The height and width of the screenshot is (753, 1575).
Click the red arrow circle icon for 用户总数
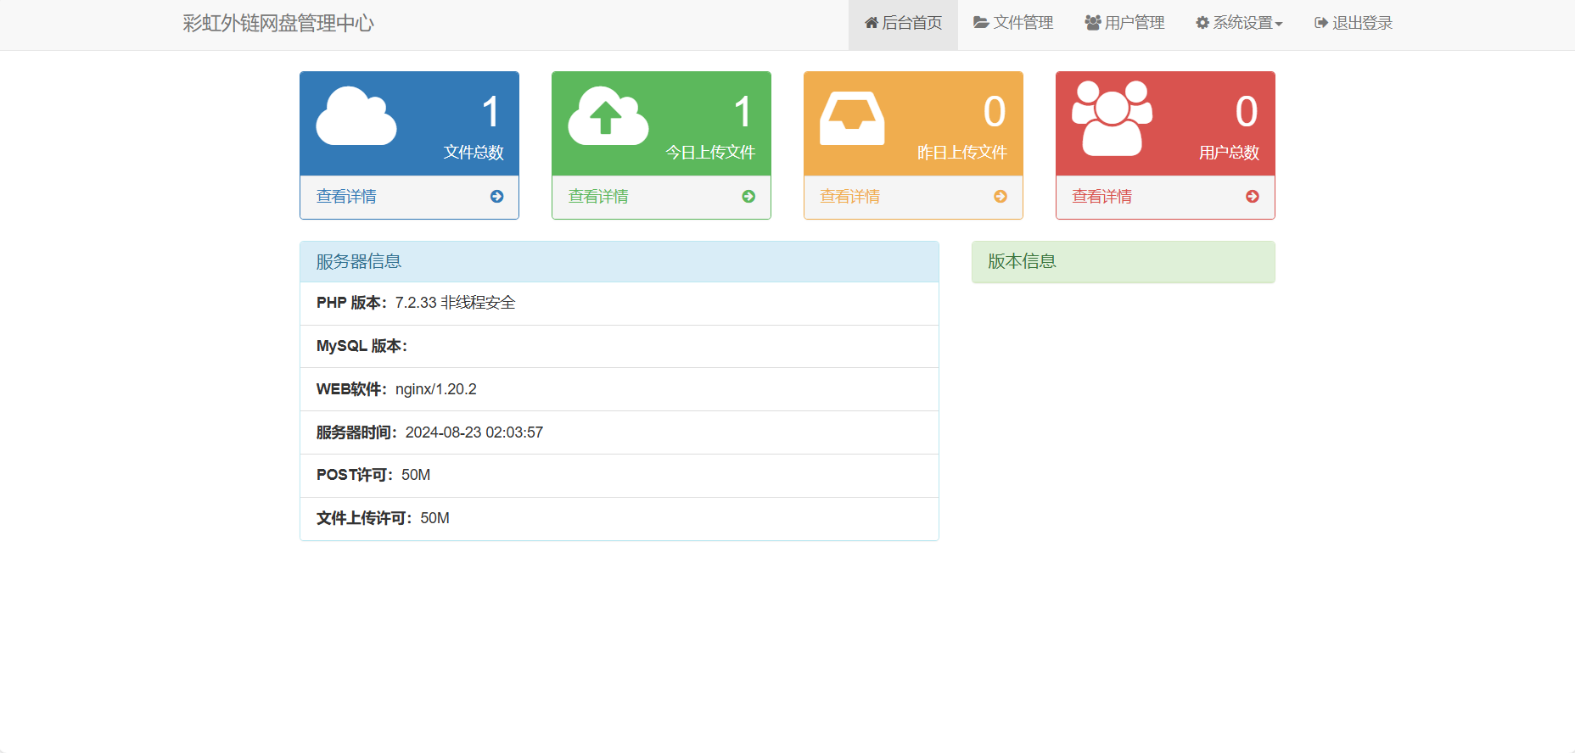coord(1253,197)
